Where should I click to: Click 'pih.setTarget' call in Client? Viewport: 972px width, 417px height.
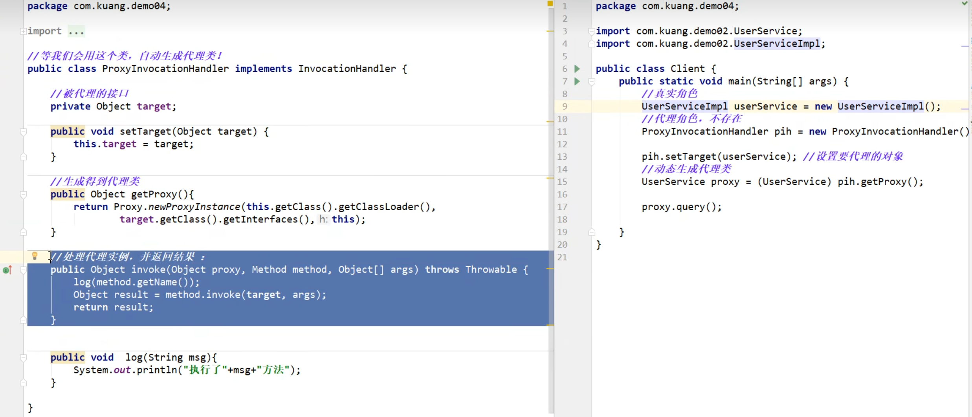tap(679, 157)
